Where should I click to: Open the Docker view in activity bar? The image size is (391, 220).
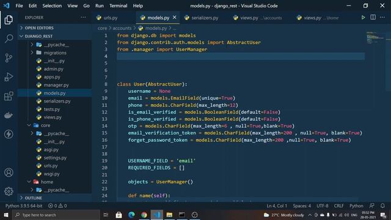[9, 116]
